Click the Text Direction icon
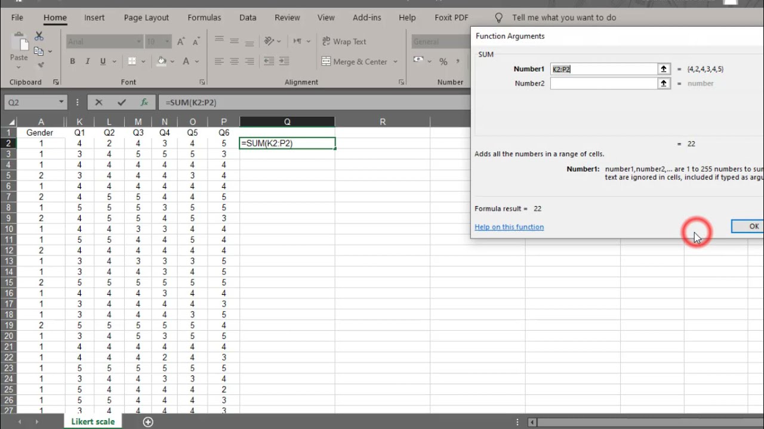 (x=297, y=41)
